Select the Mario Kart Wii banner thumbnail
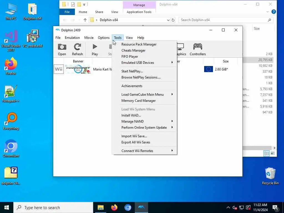This screenshot has height=213, width=284. point(78,69)
